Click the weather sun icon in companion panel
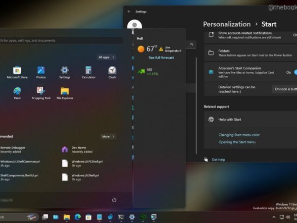The width and height of the screenshot is (297, 223). click(141, 49)
